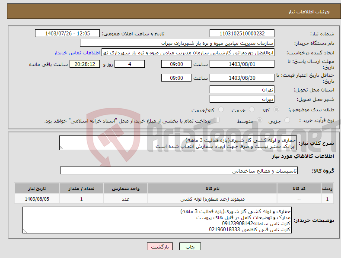Click the price validity date 1403/08/30
The width and height of the screenshot is (341, 258).
pyautogui.click(x=242, y=78)
